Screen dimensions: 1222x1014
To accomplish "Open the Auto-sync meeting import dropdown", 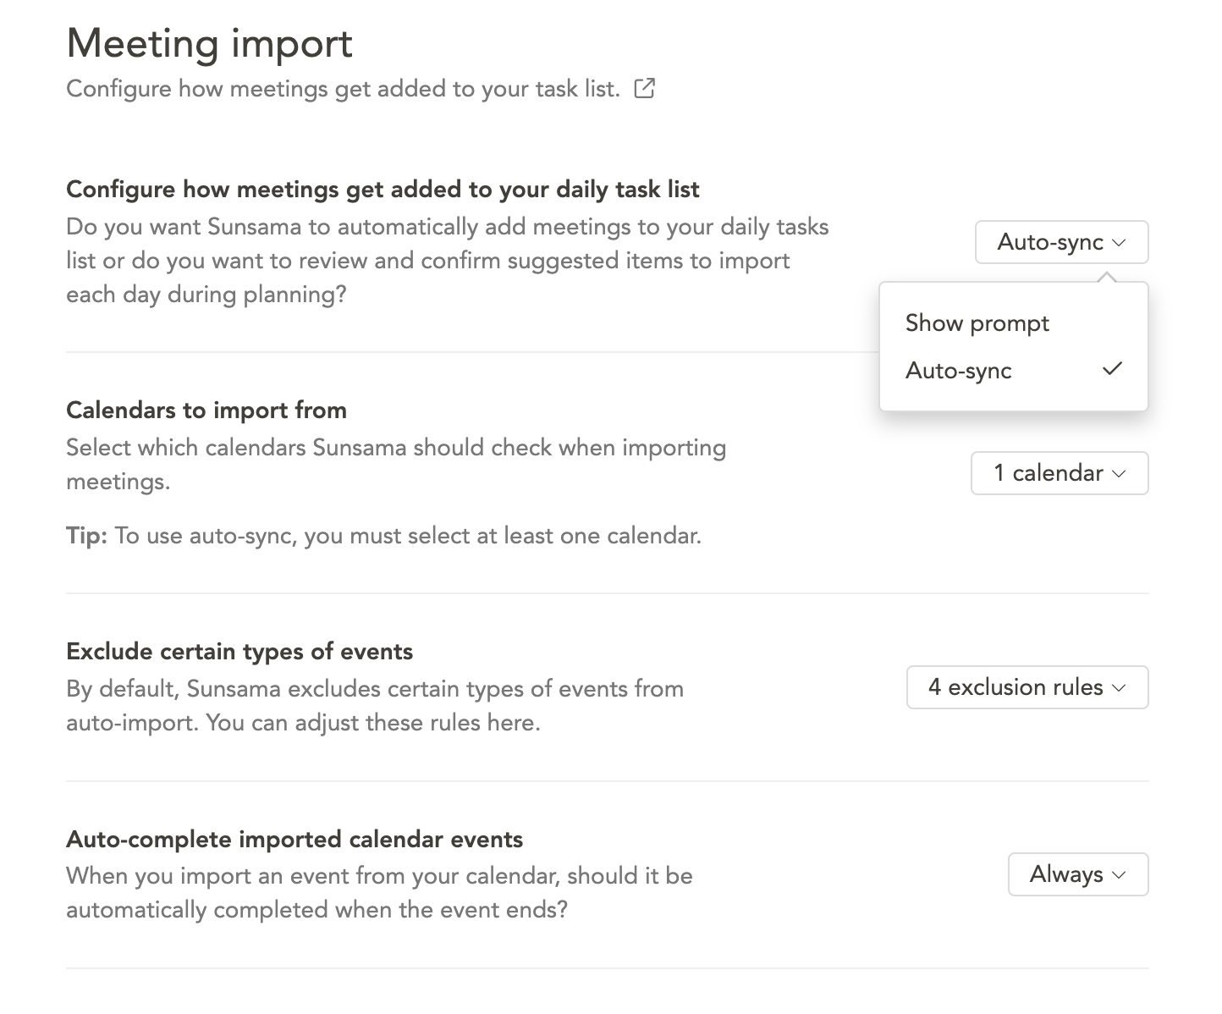I will pos(1061,242).
